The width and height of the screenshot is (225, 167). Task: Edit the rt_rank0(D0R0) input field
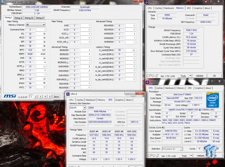coord(130,50)
